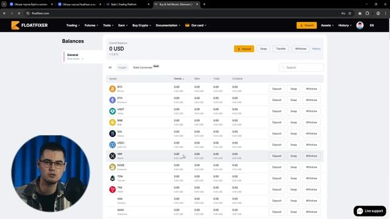
Task: Click the BNB asset name
Action: point(120,120)
